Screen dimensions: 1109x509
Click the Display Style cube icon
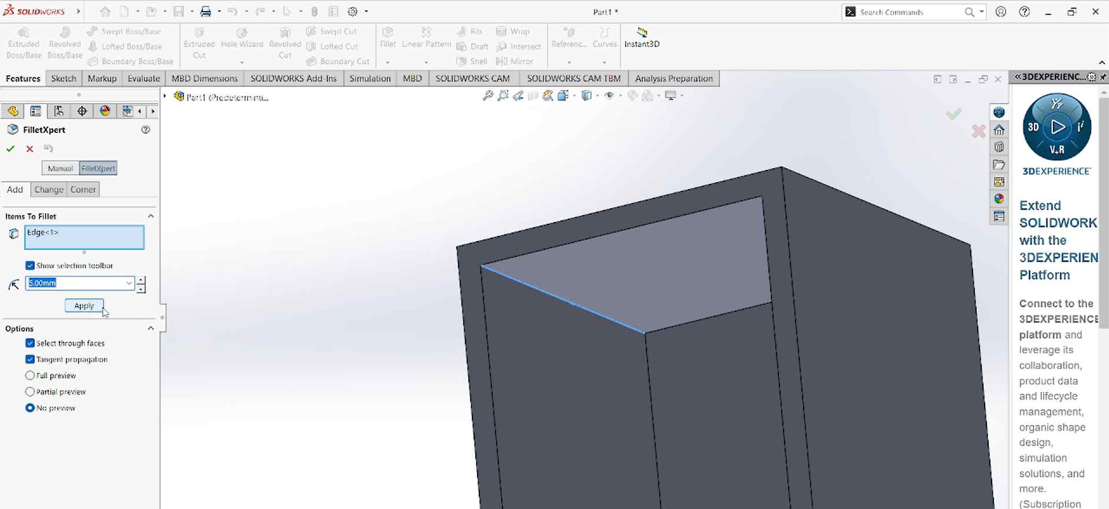[586, 96]
